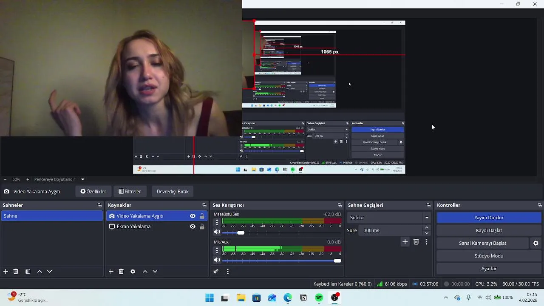Toggle Stüdyo Modu
This screenshot has width=544, height=306.
(489, 256)
